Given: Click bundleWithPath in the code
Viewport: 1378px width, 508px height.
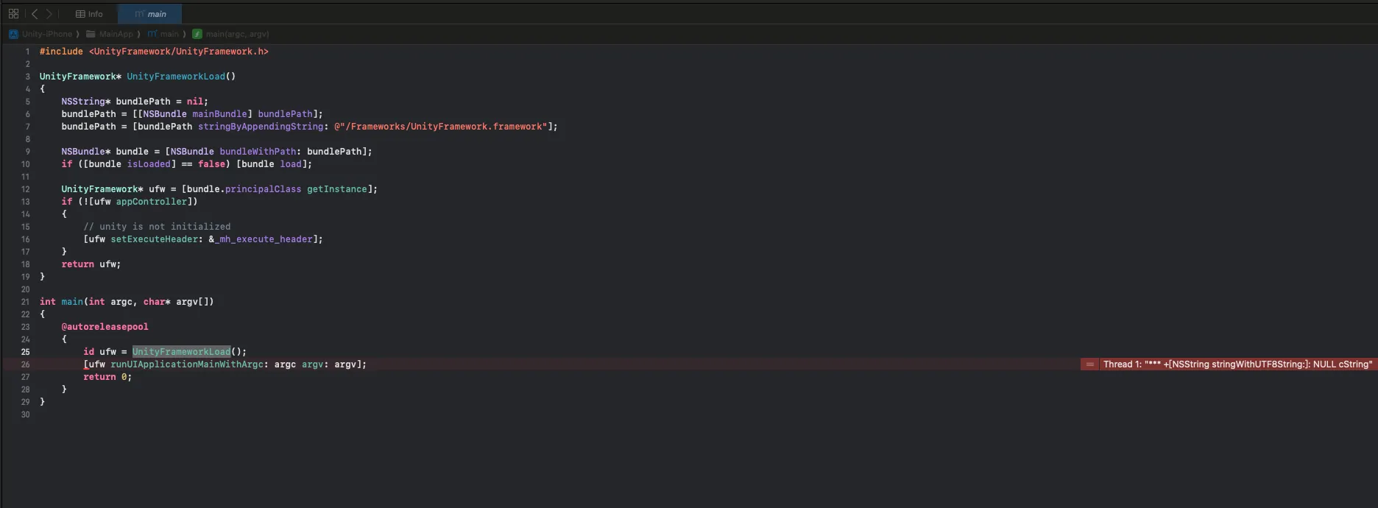Looking at the screenshot, I should point(258,152).
